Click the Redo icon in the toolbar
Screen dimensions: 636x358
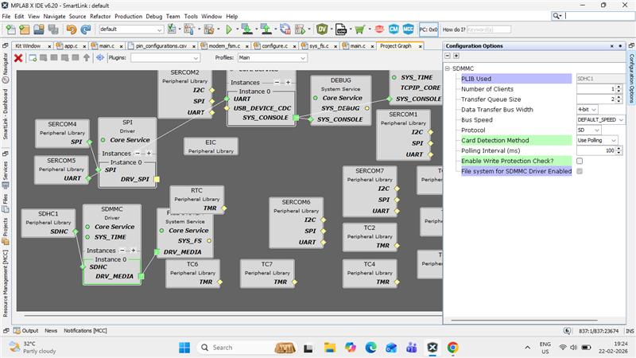86,29
